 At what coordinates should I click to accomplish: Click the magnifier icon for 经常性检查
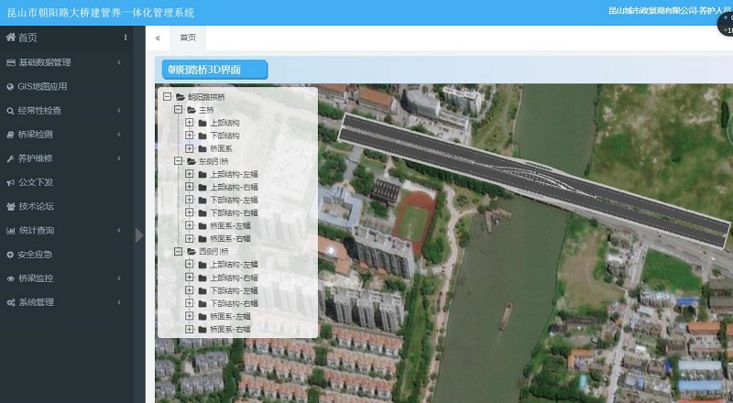(10, 111)
